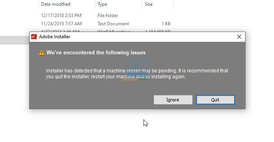
Task: Click the restart pending message text
Action: [137, 74]
